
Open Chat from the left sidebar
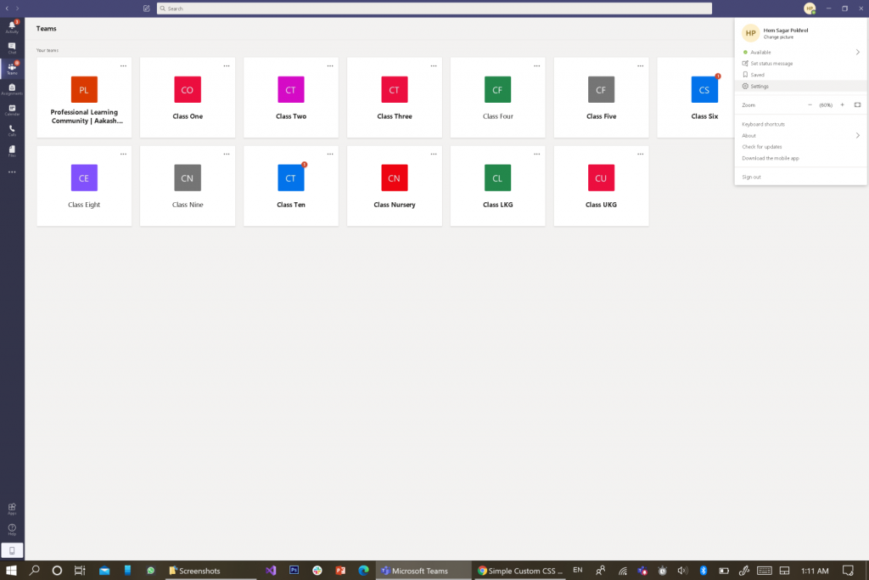[x=12, y=48]
